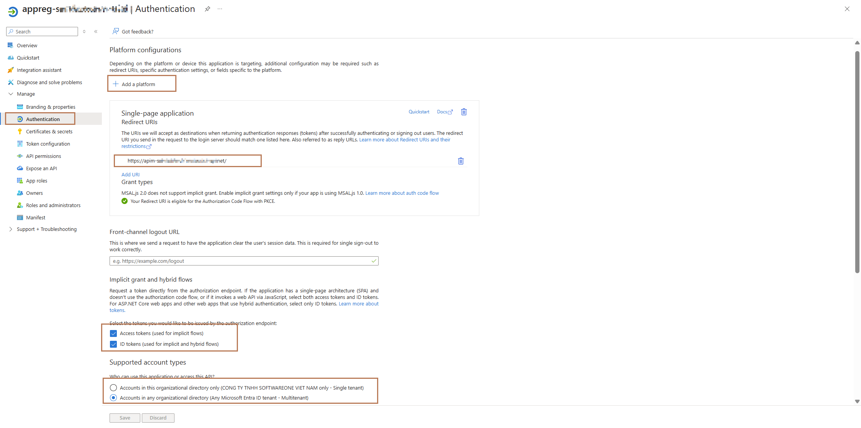Click Front-channel logout URL input

click(244, 261)
